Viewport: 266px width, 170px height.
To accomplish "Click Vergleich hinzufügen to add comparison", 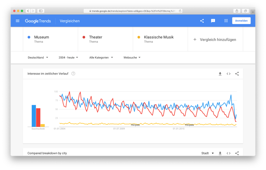I will (215, 40).
